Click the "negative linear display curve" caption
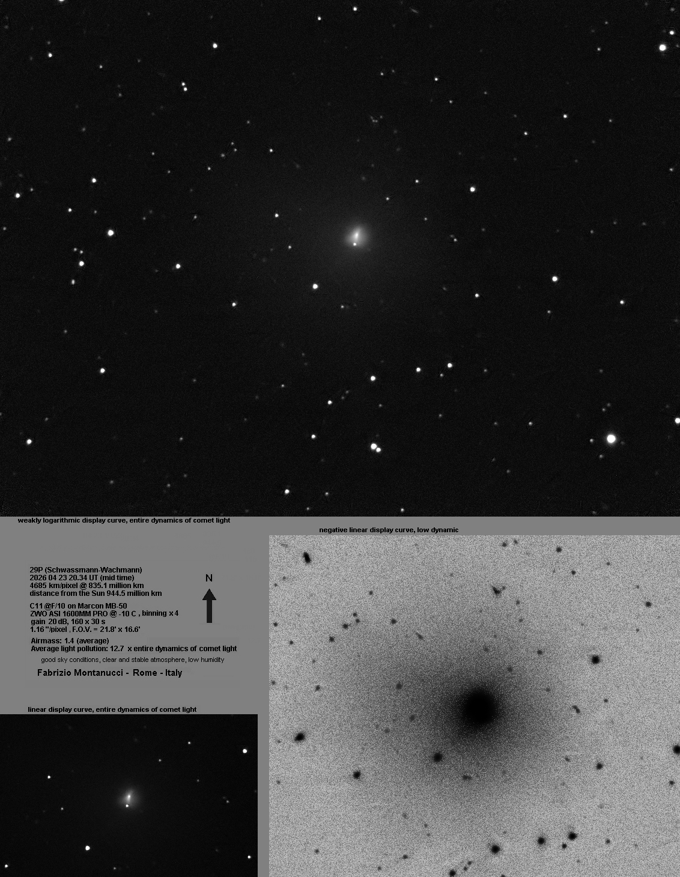 pyautogui.click(x=389, y=530)
